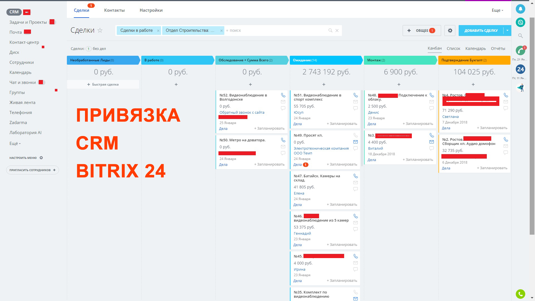Add deal in the Монтаж column

[x=399, y=84]
